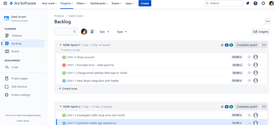Click the Jira Software logo
The width and height of the screenshot is (275, 125).
(x=23, y=3)
